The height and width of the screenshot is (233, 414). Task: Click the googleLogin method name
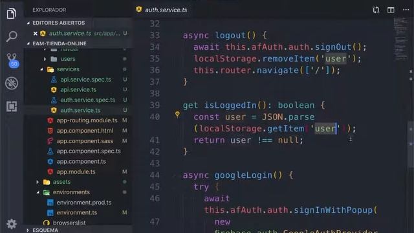[243, 175]
